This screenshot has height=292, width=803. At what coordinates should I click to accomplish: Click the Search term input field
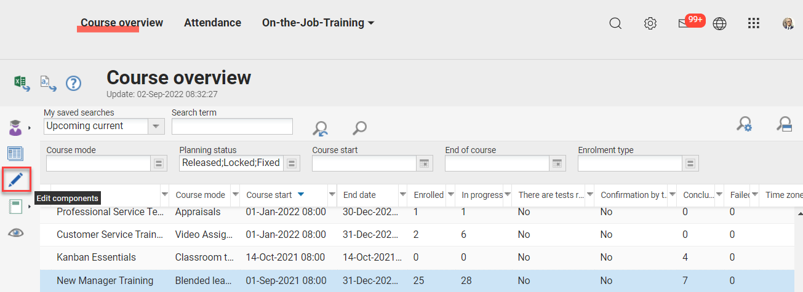click(232, 126)
